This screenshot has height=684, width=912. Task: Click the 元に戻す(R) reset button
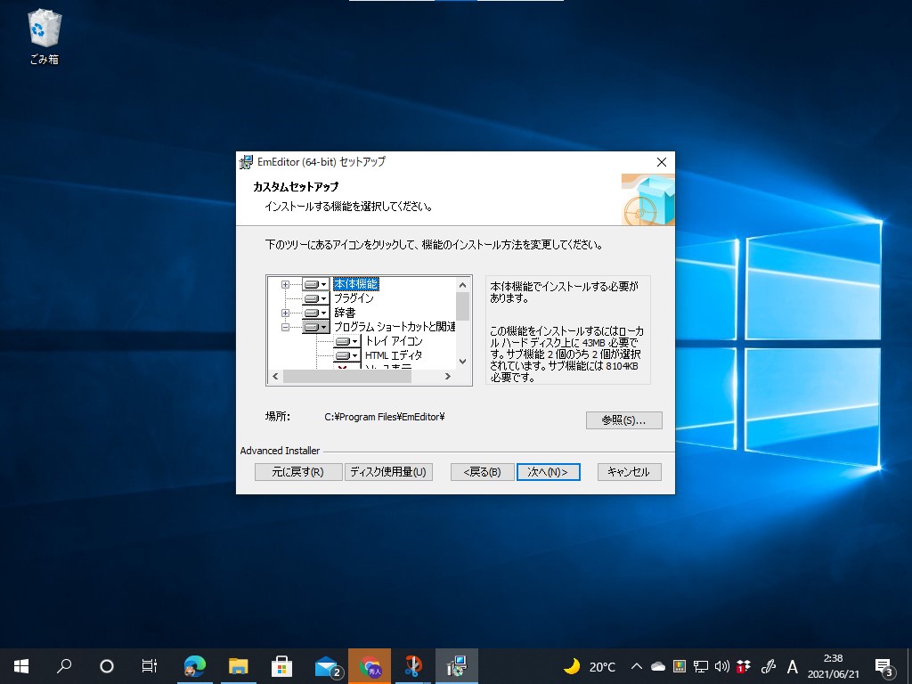pyautogui.click(x=297, y=472)
